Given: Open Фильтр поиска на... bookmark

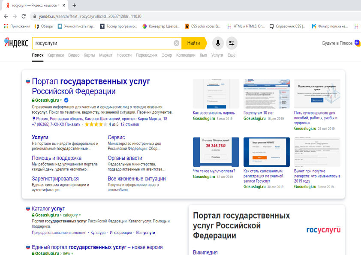Looking at the screenshot, I should pos(330,26).
